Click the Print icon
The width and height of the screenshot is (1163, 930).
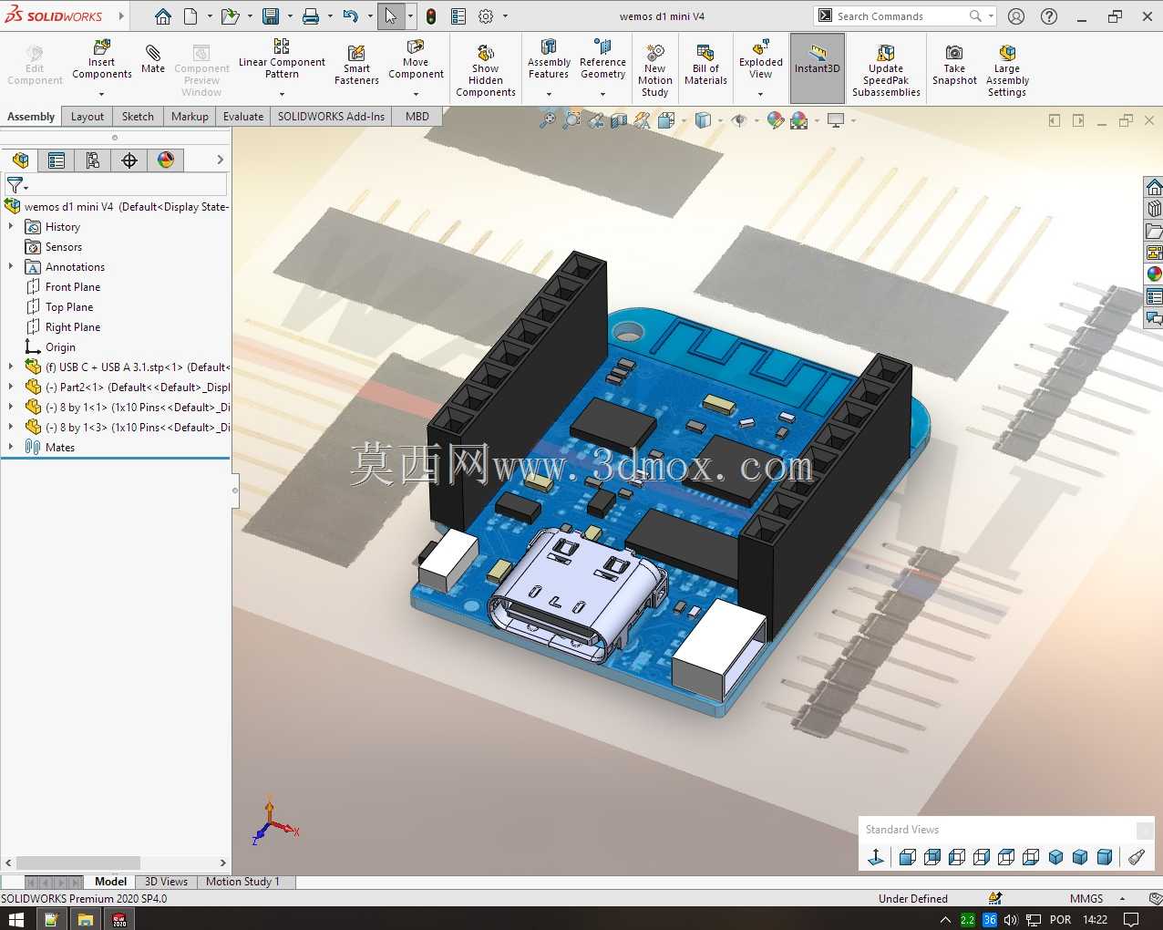pos(311,16)
